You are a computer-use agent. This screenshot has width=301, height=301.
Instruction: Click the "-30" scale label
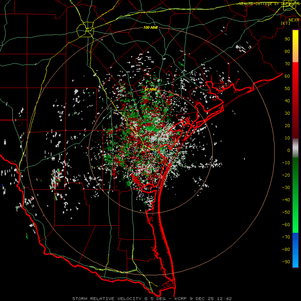pyautogui.click(x=286, y=188)
